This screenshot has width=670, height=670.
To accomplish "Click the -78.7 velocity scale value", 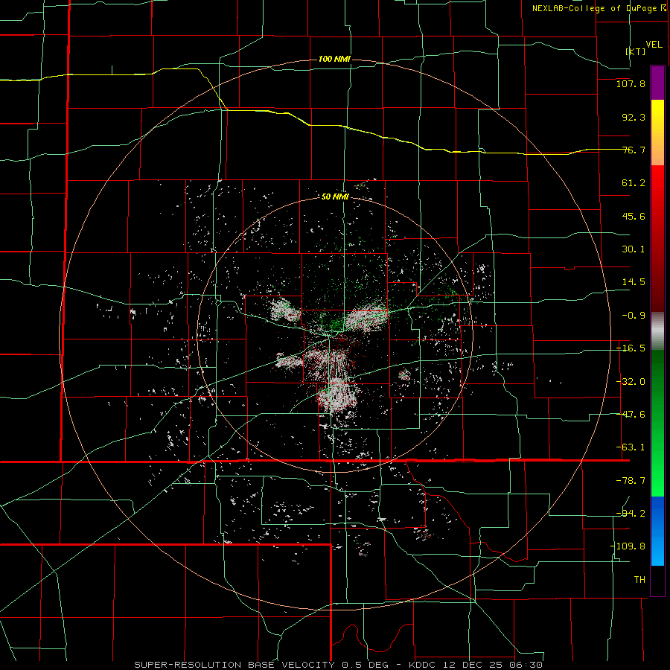I will click(631, 481).
